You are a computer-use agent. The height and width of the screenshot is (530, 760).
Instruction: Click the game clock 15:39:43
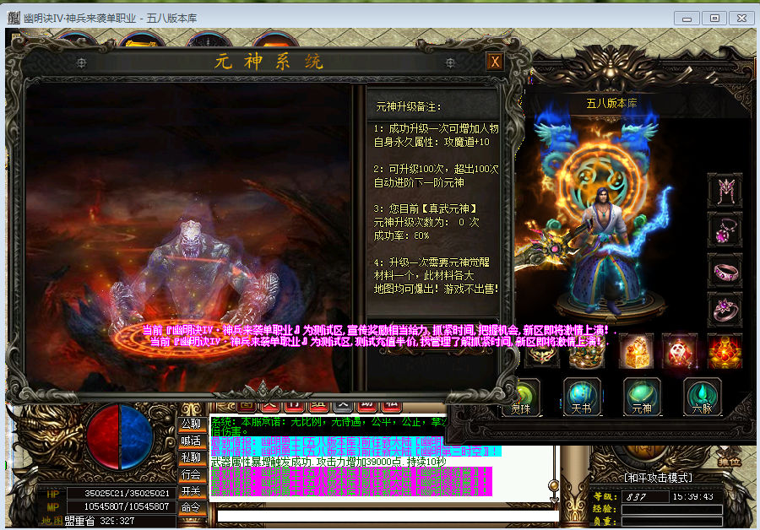click(x=692, y=496)
